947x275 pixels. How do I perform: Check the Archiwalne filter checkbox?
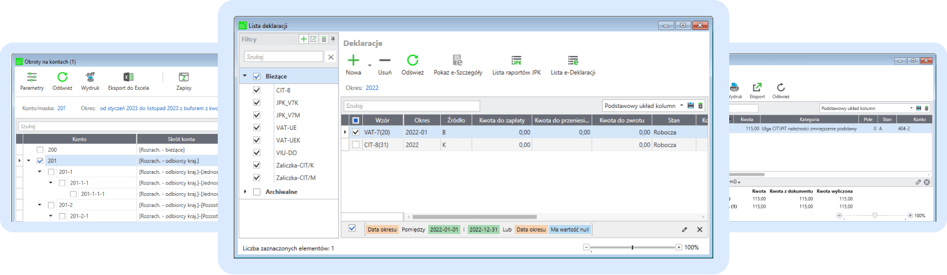(257, 192)
